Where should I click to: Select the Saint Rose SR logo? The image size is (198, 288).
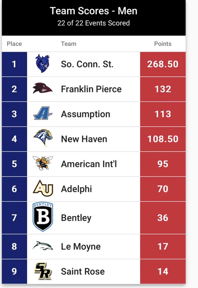click(x=43, y=271)
